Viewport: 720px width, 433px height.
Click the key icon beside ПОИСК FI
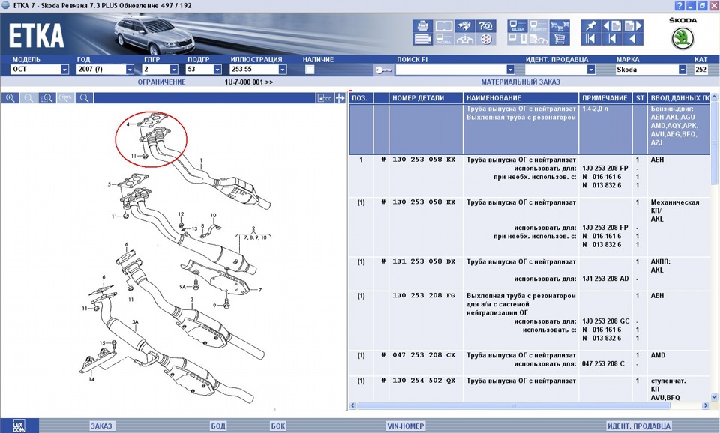click(384, 70)
